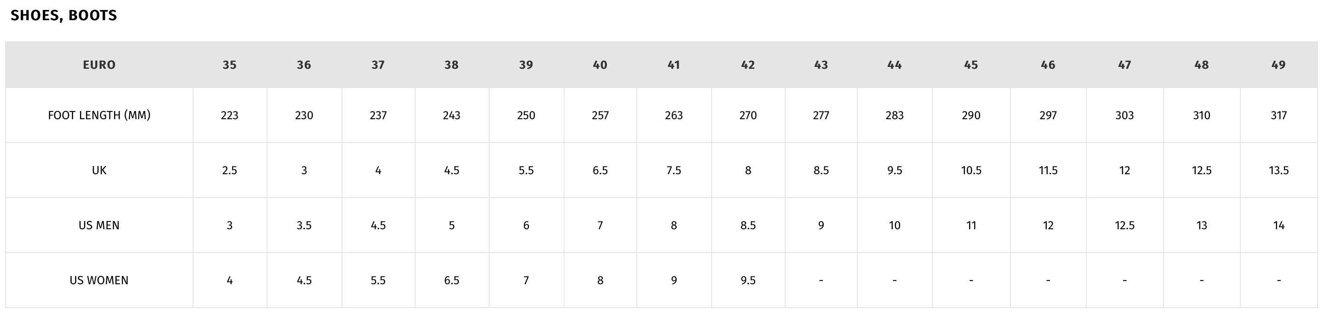1324x320 pixels.
Task: Click the UK row label
Action: click(99, 170)
